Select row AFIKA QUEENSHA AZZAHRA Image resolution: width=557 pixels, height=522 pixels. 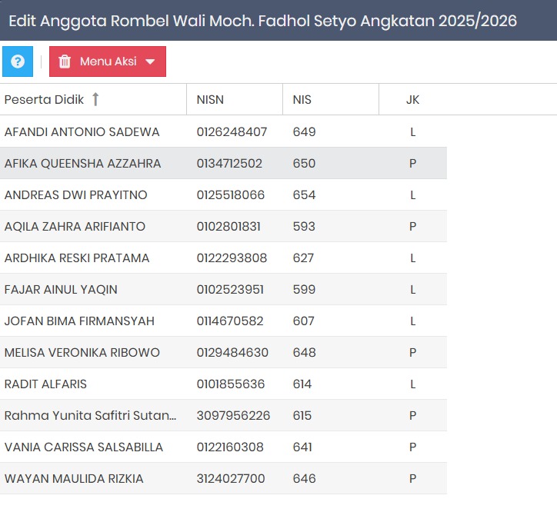tap(82, 163)
